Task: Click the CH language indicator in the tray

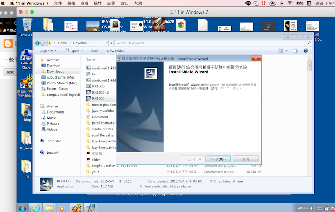Action: pos(300,208)
